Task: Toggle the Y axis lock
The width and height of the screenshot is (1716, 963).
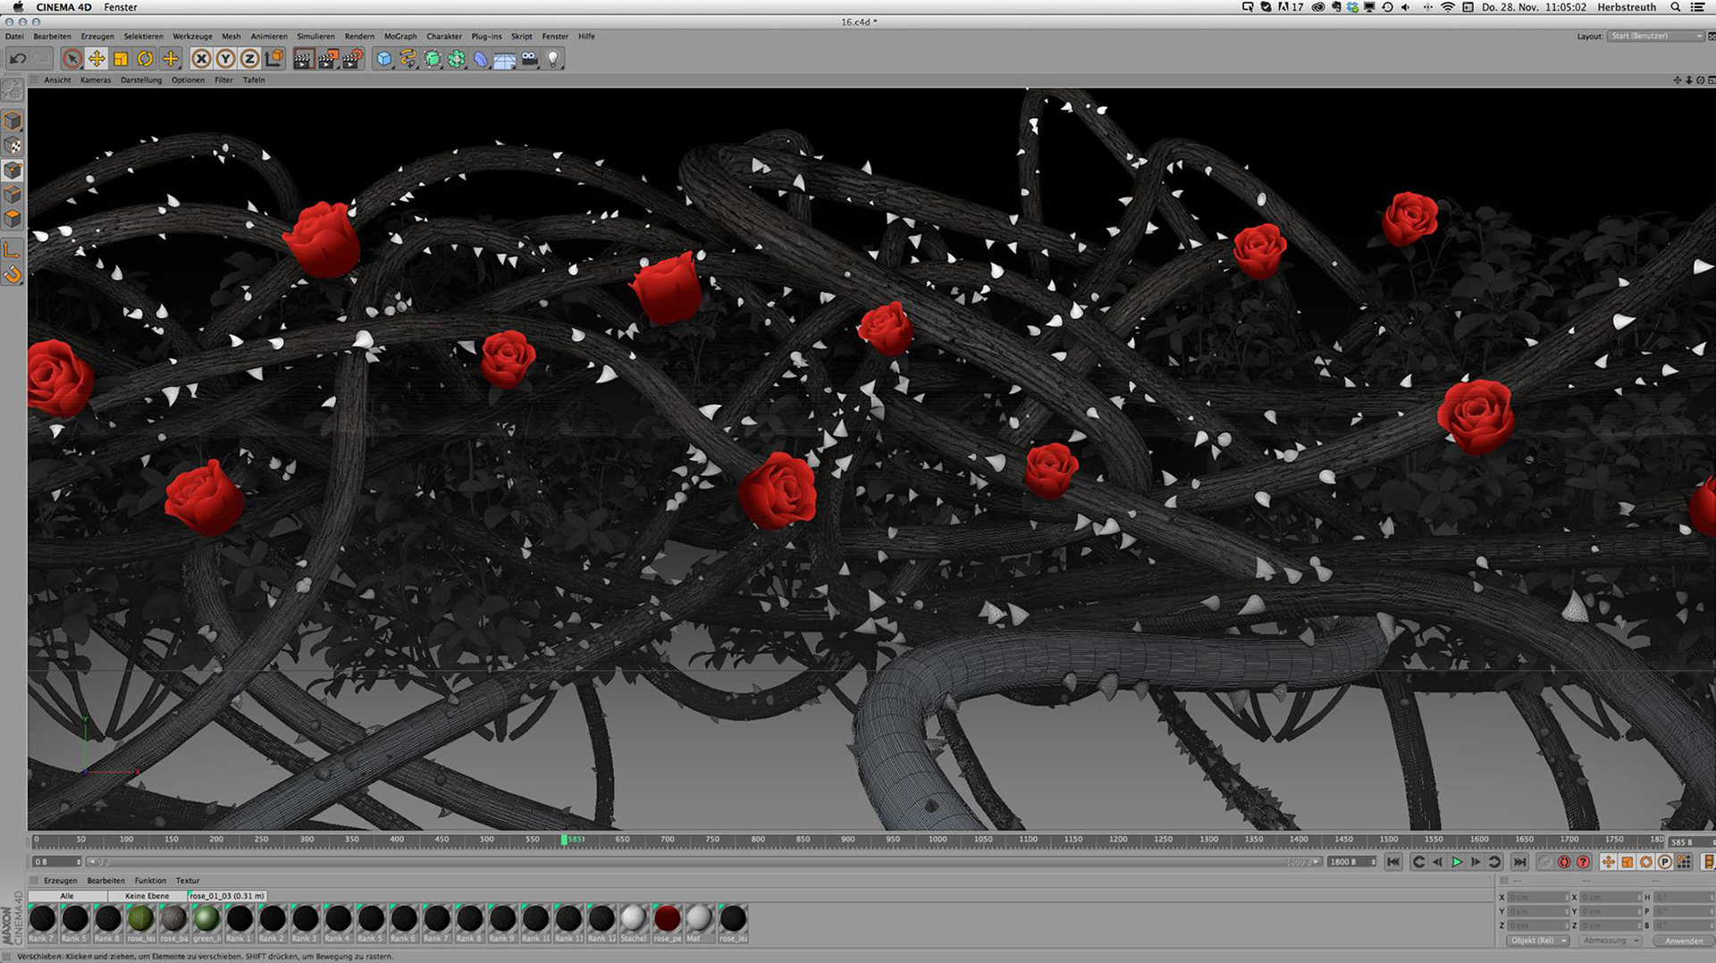Action: point(225,59)
